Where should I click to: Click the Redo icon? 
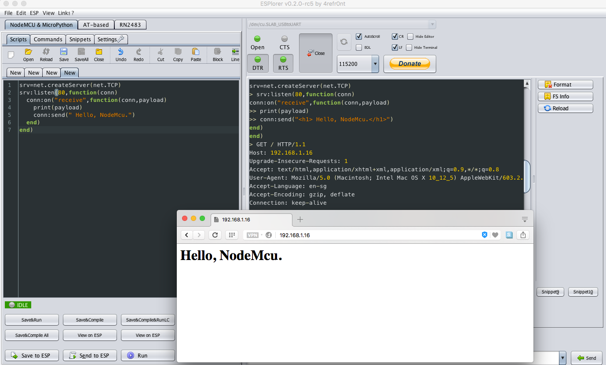(138, 54)
